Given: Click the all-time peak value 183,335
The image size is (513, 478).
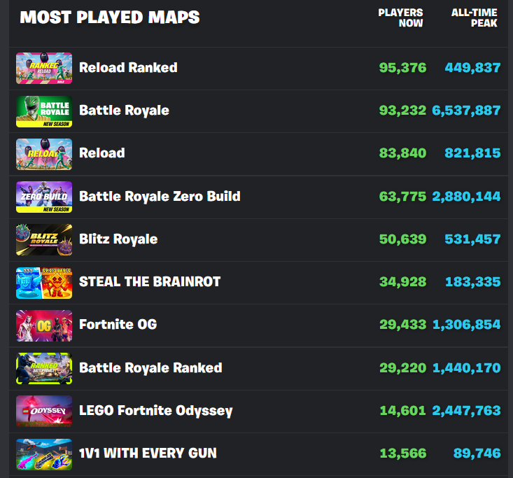Looking at the screenshot, I should tap(473, 282).
